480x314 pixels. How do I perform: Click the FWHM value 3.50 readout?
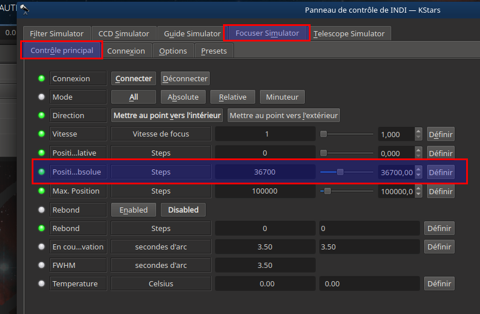pyautogui.click(x=265, y=265)
